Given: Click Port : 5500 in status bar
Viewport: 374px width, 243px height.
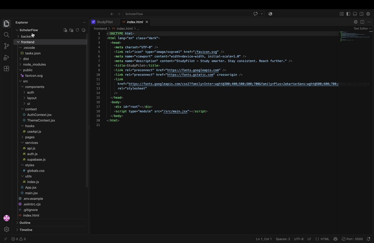Looking at the screenshot, I should coord(352,239).
